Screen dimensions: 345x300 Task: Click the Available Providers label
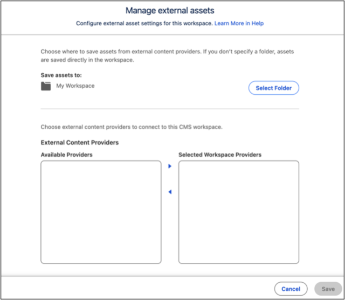(x=67, y=155)
